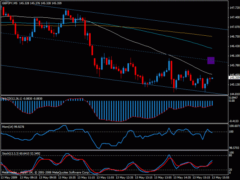Click the Mom(14) 99.9278 indicator label
This screenshot has width=240, height=180.
[x=13, y=127]
